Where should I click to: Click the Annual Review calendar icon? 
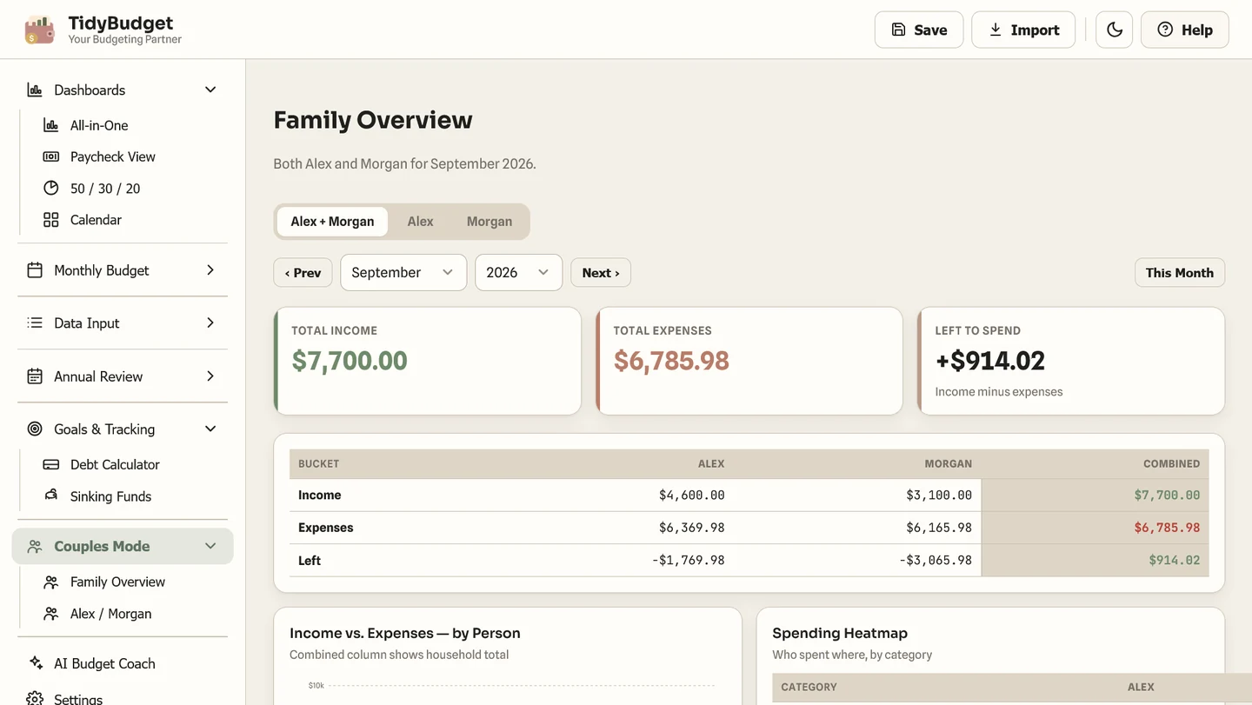[35, 376]
